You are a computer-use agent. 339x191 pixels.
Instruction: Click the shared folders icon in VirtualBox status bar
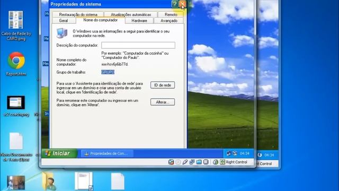tap(199, 162)
